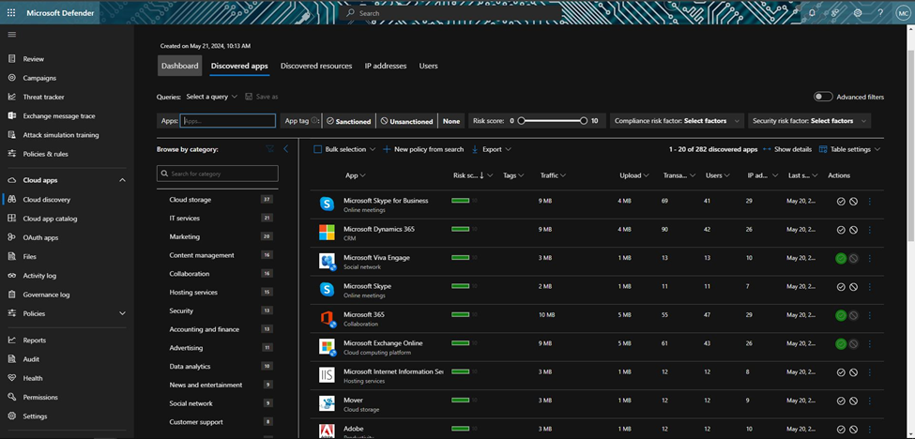Collapse Browse by category panel

(x=286, y=149)
